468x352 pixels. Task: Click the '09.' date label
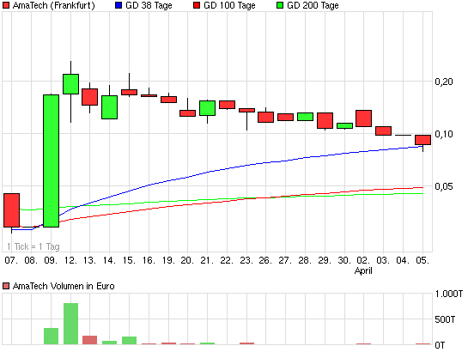pos(51,260)
